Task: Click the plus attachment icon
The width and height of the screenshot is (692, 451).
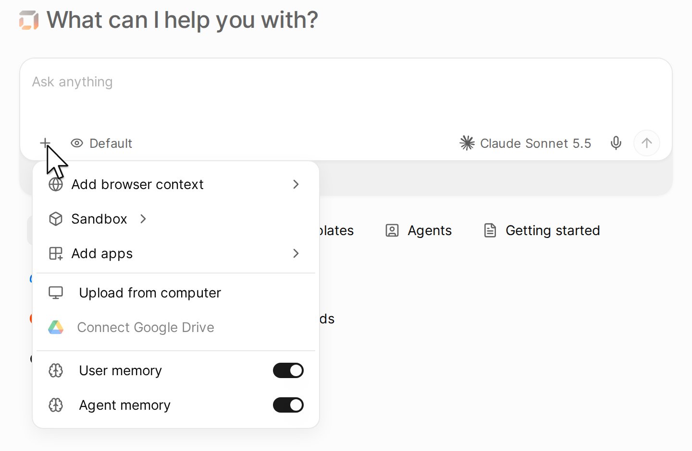Action: click(x=45, y=143)
